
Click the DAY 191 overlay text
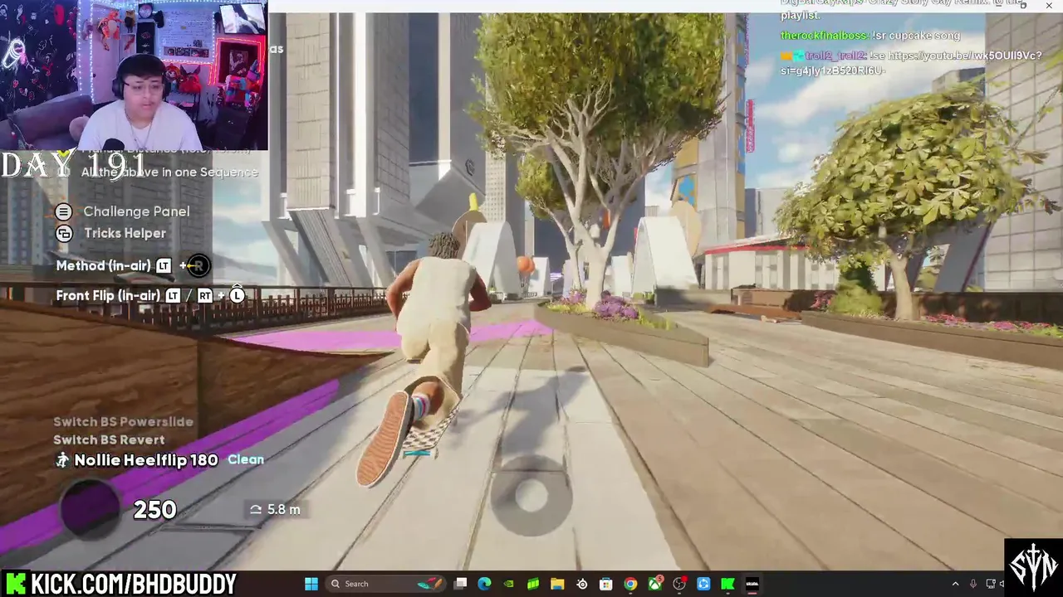[74, 165]
